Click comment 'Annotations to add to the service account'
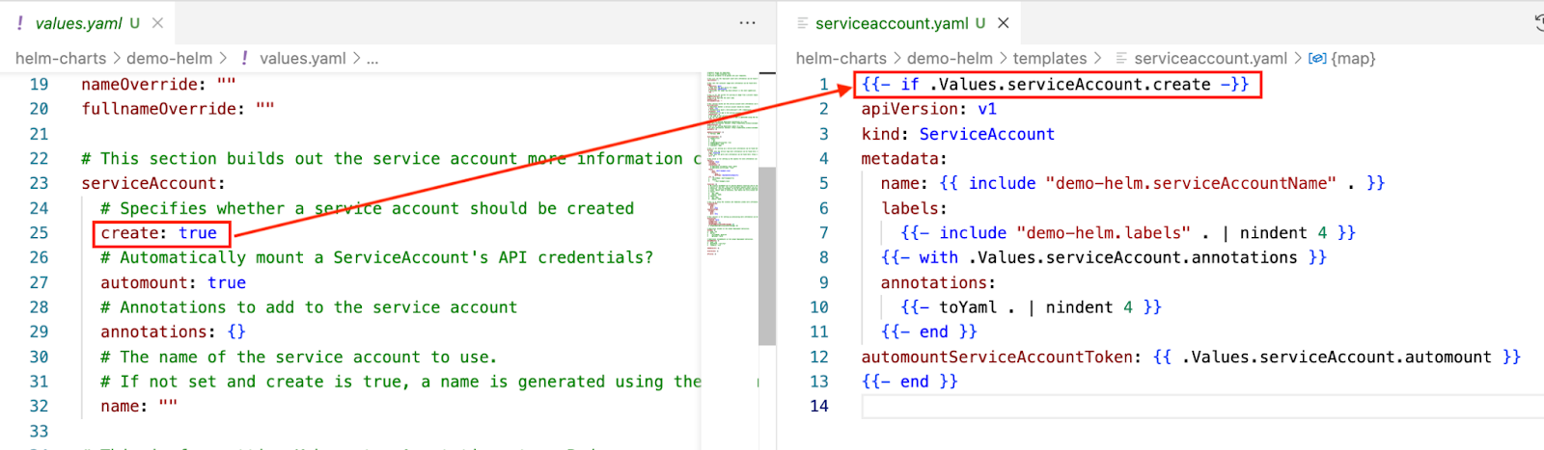Image resolution: width=1544 pixels, height=450 pixels. tap(309, 307)
